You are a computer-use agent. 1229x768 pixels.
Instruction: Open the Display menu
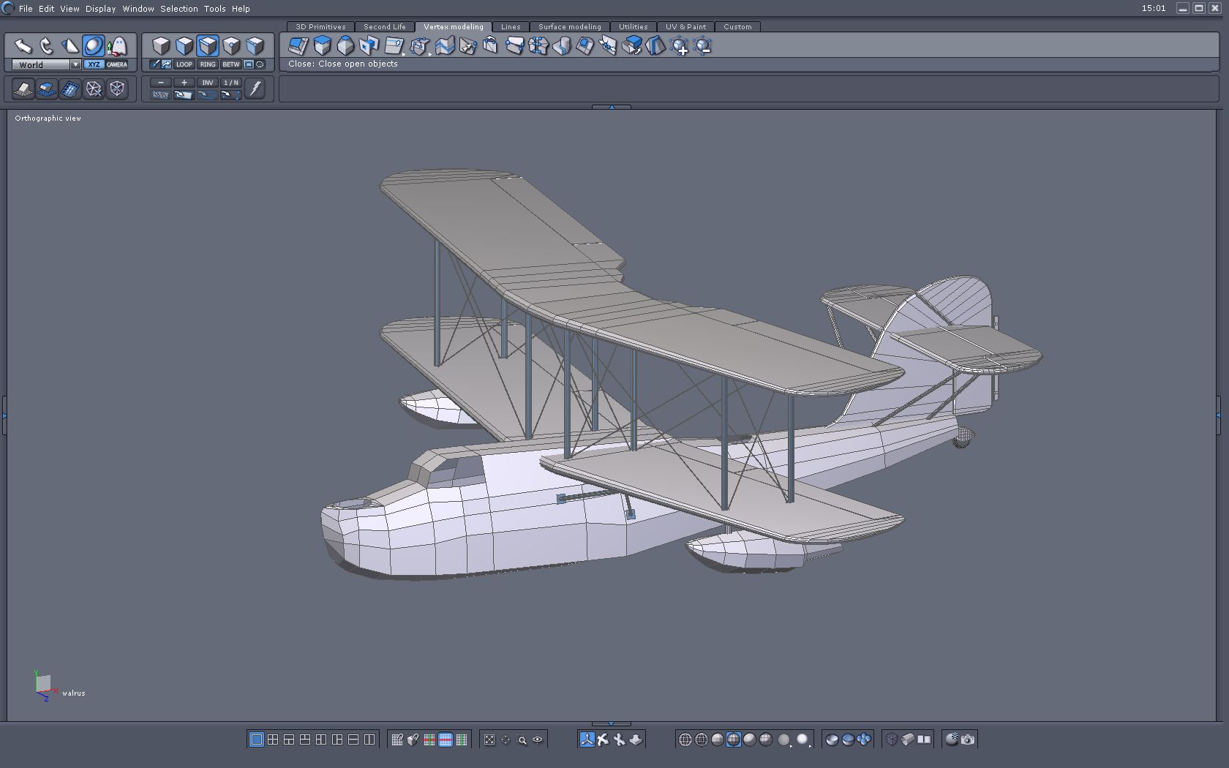coord(101,9)
